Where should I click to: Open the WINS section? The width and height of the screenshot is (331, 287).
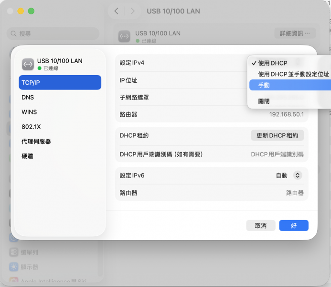click(60, 112)
